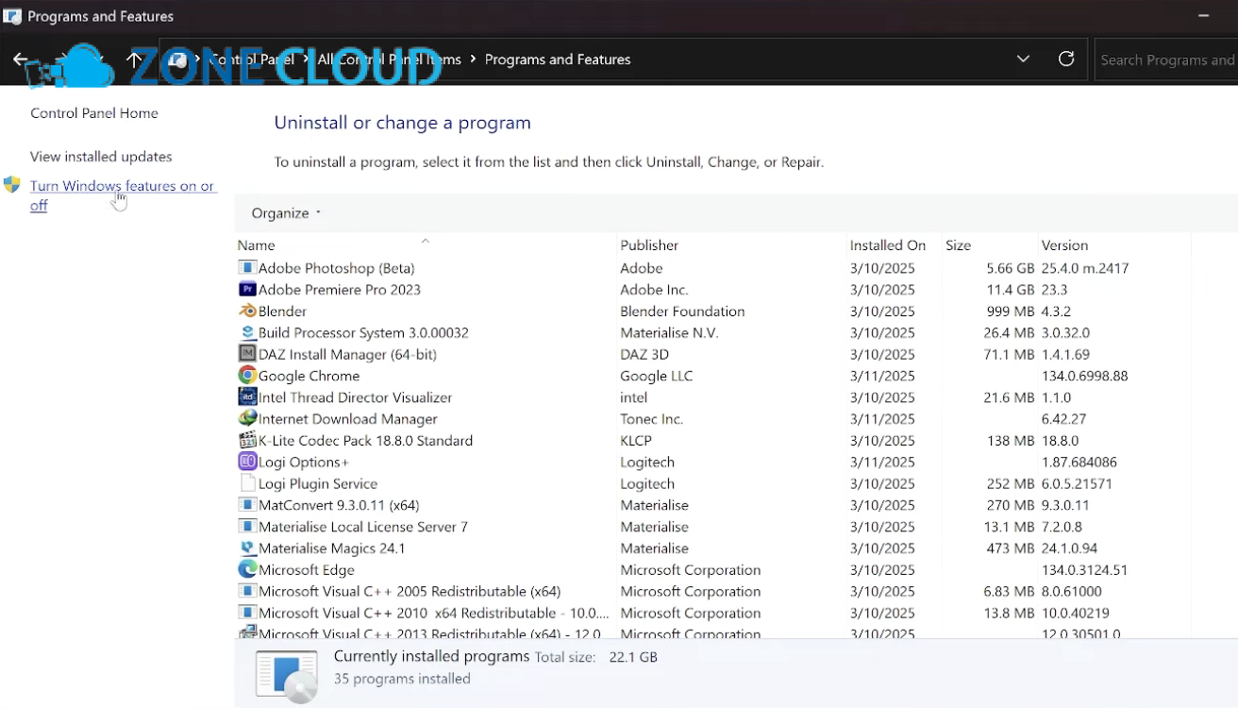This screenshot has height=708, width=1238.
Task: Click the KLCP publisher cell
Action: (636, 441)
